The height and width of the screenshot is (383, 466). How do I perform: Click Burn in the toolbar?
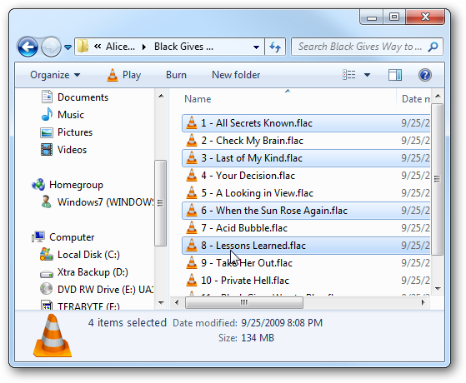pos(176,75)
